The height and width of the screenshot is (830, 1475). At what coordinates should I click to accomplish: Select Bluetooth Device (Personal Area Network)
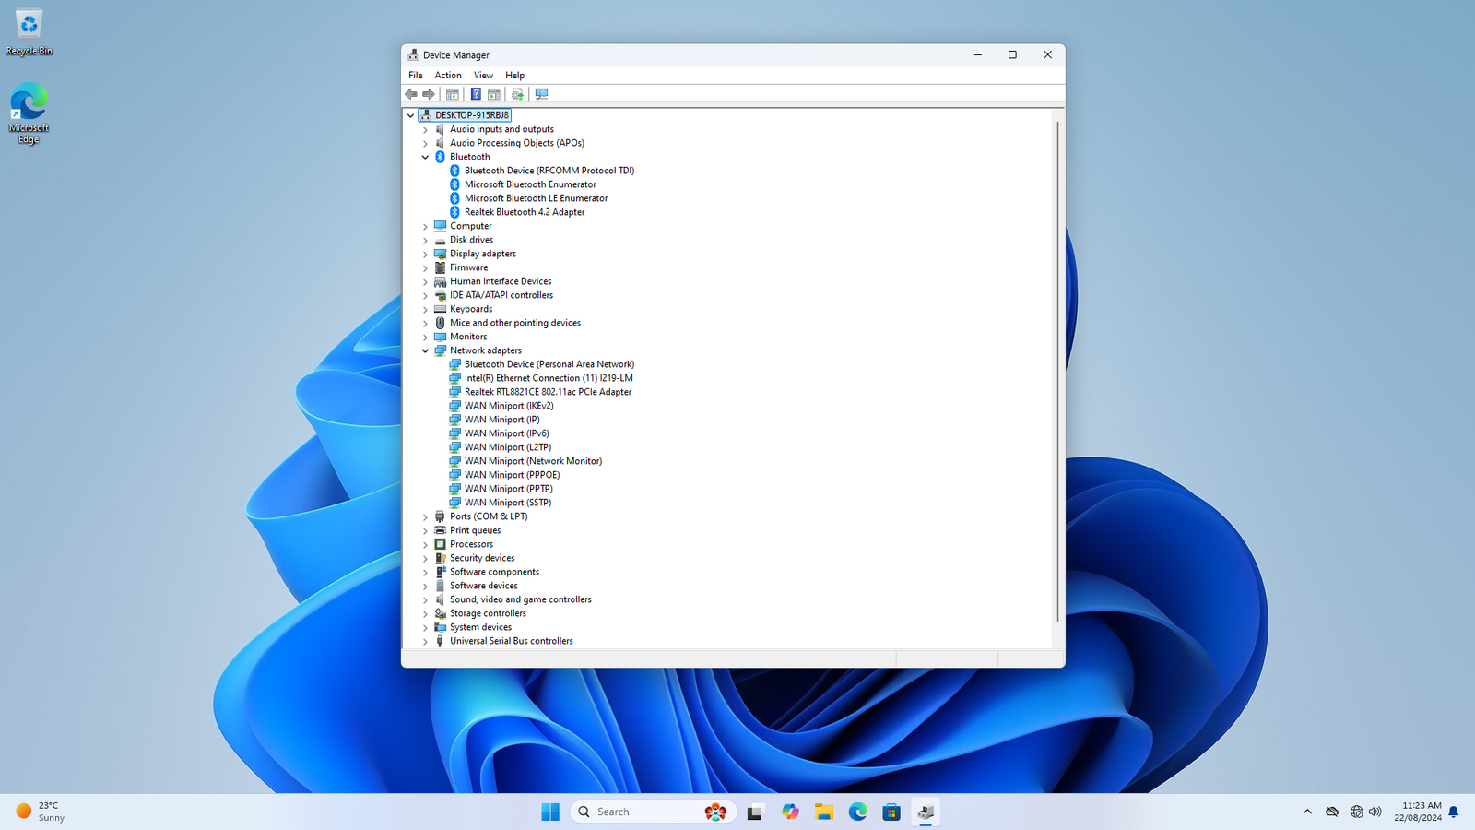pos(549,364)
